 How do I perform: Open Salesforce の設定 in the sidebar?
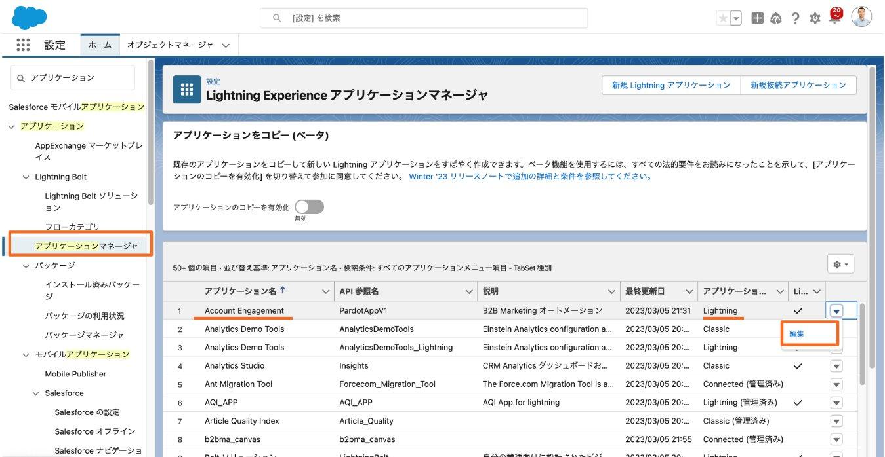(x=87, y=412)
